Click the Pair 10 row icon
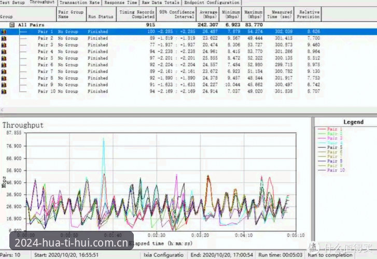This screenshot has width=377, height=259. 4,91
